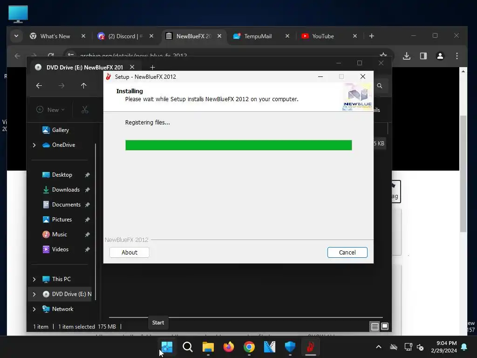Open a new Chrome tab with plus
477x358 pixels.
click(371, 36)
